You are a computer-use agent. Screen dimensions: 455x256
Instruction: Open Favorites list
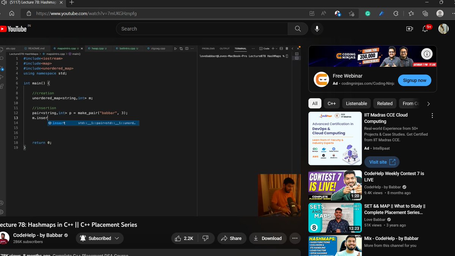tap(411, 13)
